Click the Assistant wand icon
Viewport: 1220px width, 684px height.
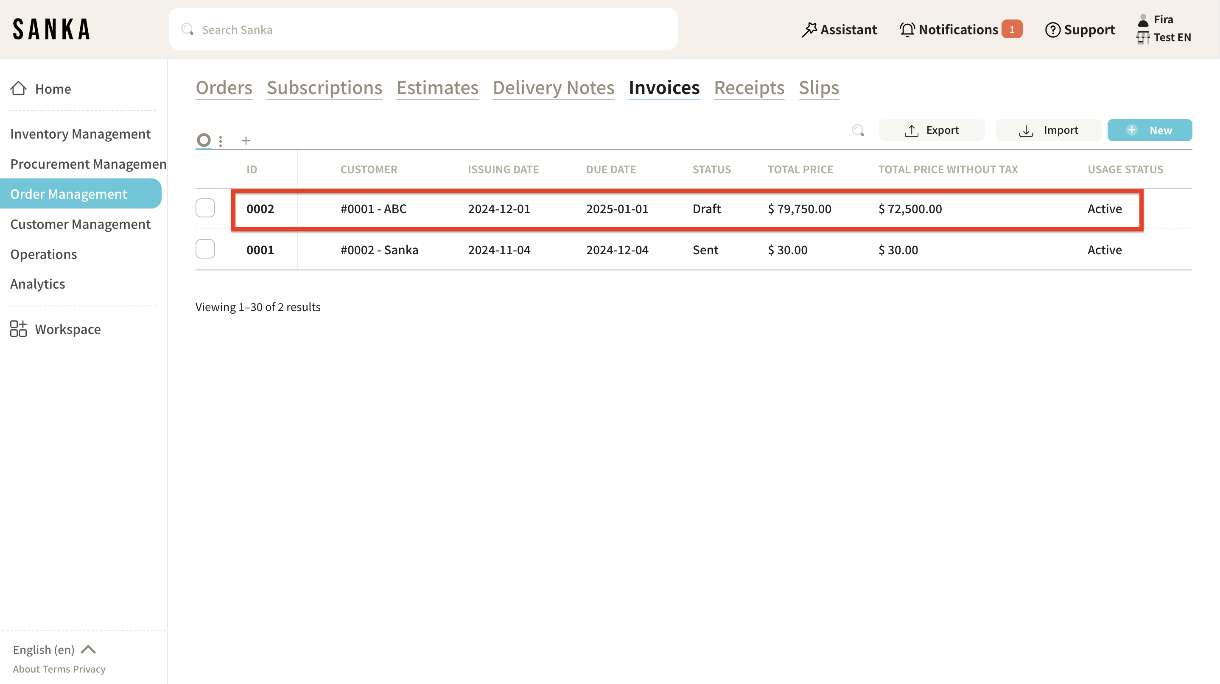(809, 29)
